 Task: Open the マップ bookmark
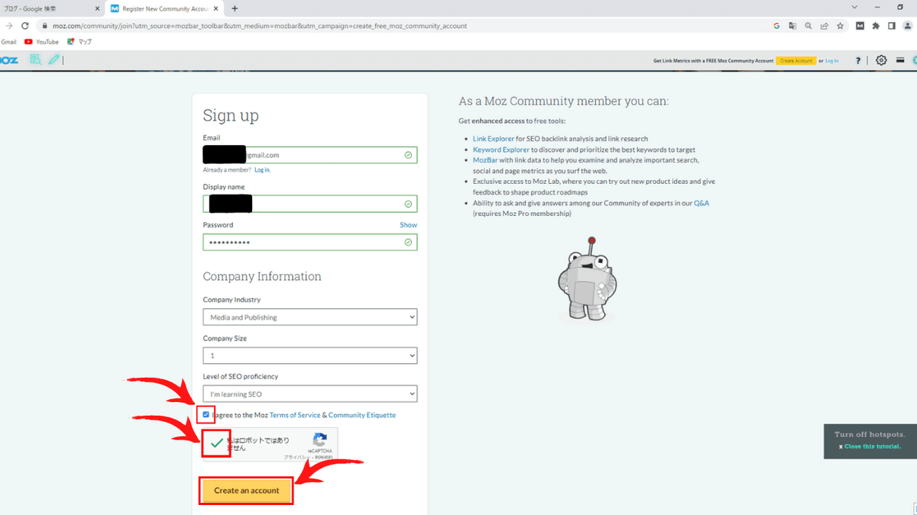[x=79, y=42]
